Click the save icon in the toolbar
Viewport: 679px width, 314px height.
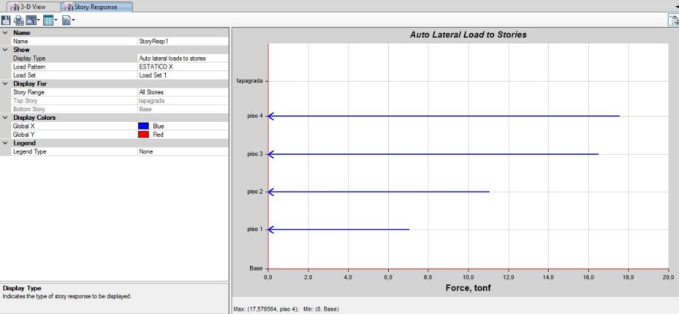(6, 20)
